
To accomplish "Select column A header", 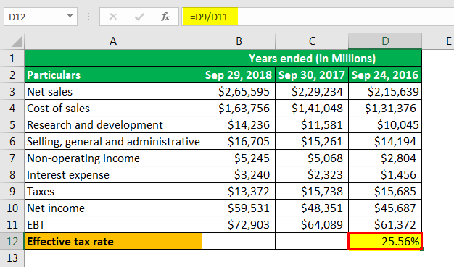I will (113, 41).
